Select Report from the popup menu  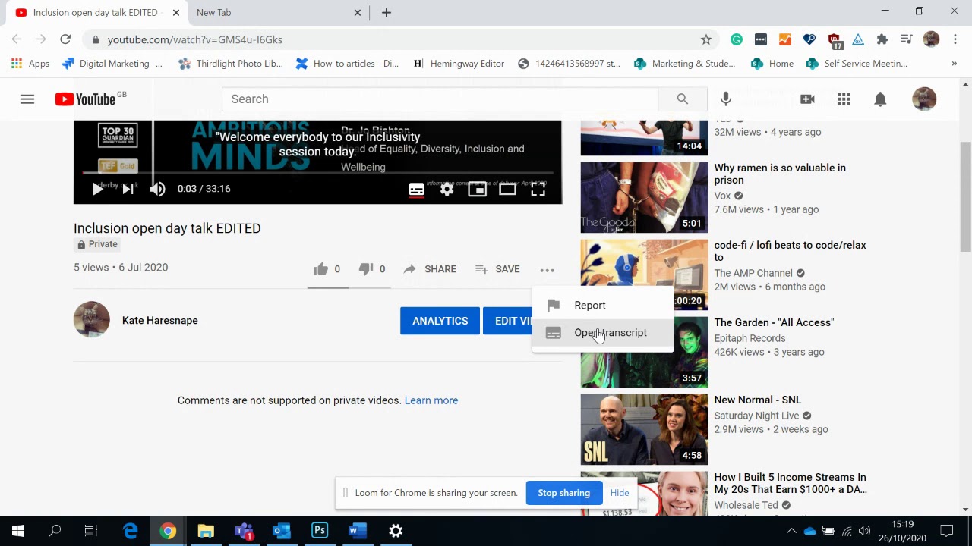click(x=602, y=305)
